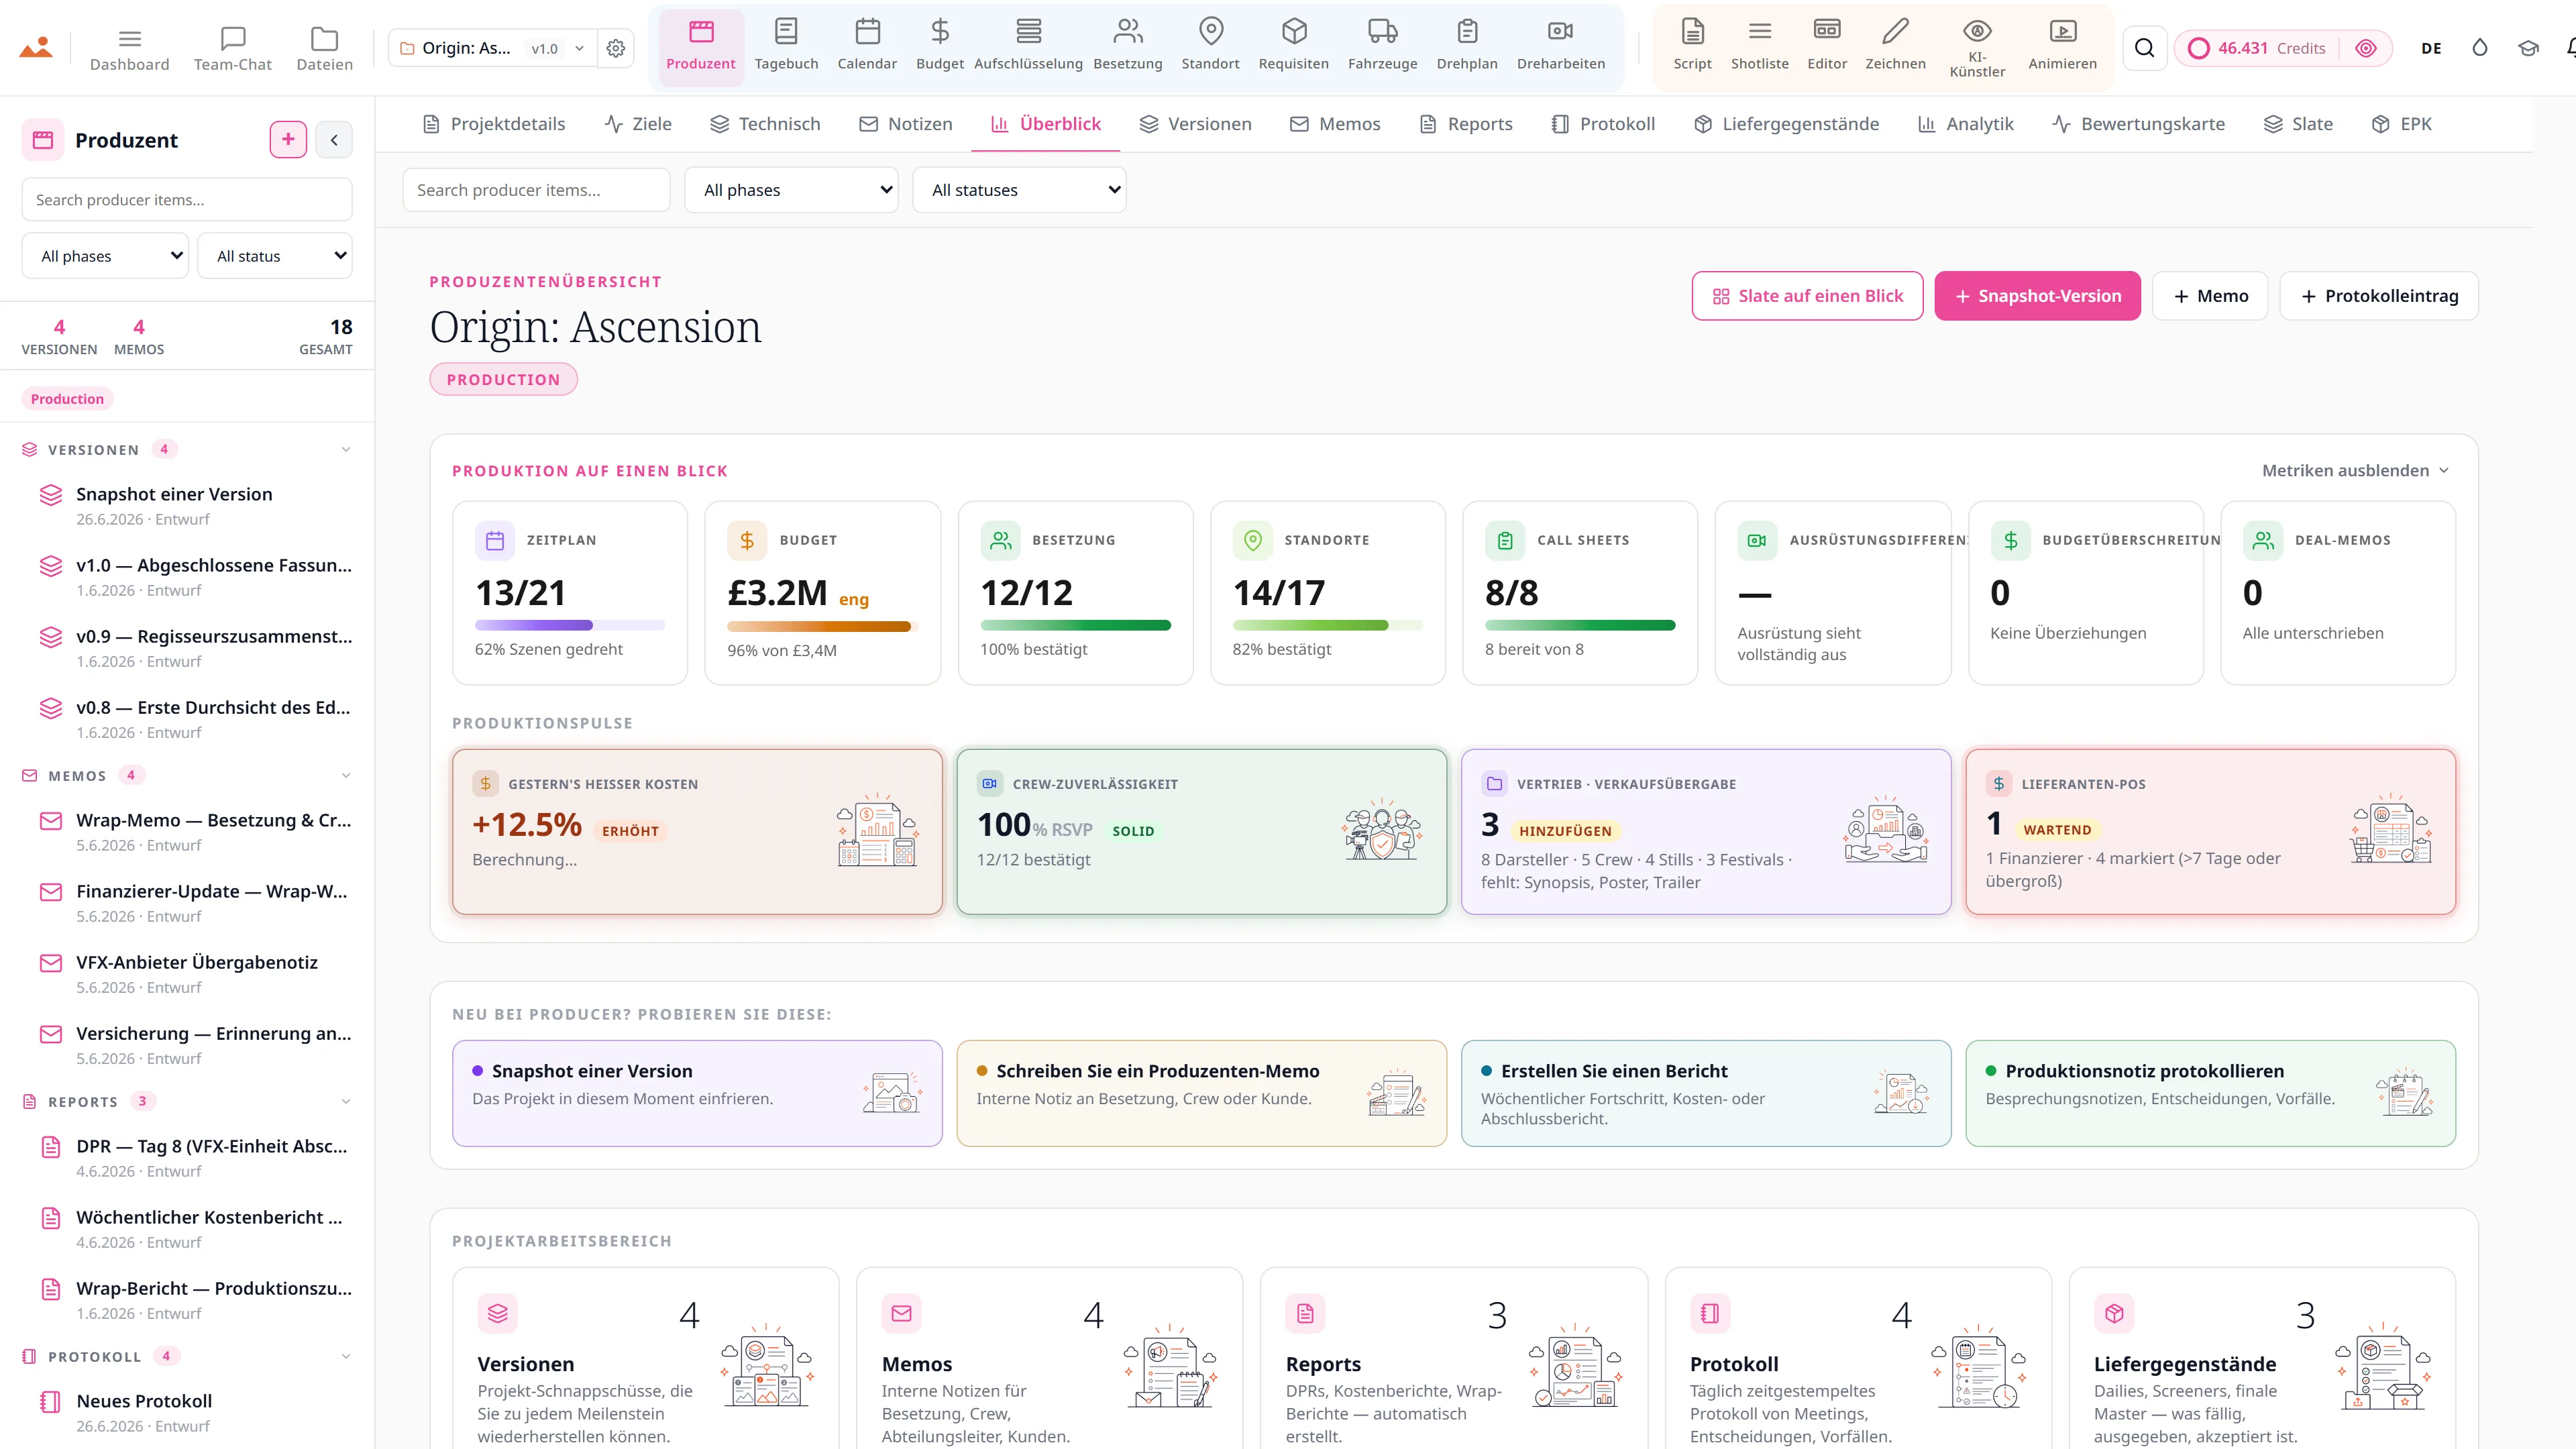Viewport: 2576px width, 1449px height.
Task: Open the Animieren tool
Action: [2062, 46]
